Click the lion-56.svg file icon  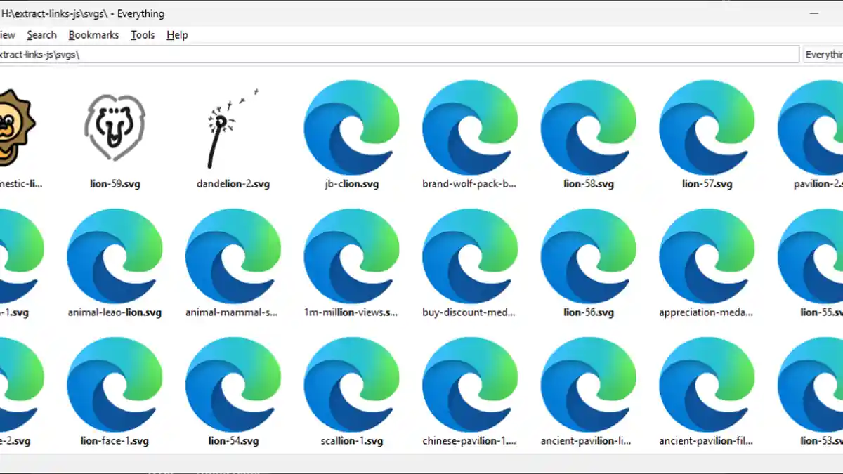[x=589, y=256]
